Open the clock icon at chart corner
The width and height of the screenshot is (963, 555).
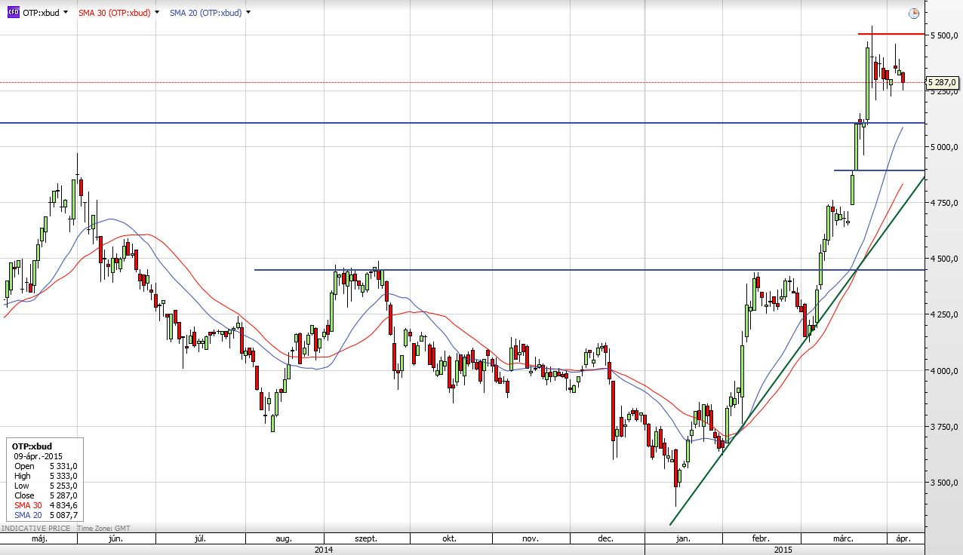point(914,13)
